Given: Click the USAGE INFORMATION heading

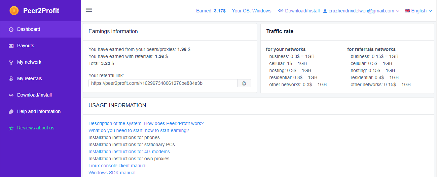Looking at the screenshot, I should (x=117, y=105).
